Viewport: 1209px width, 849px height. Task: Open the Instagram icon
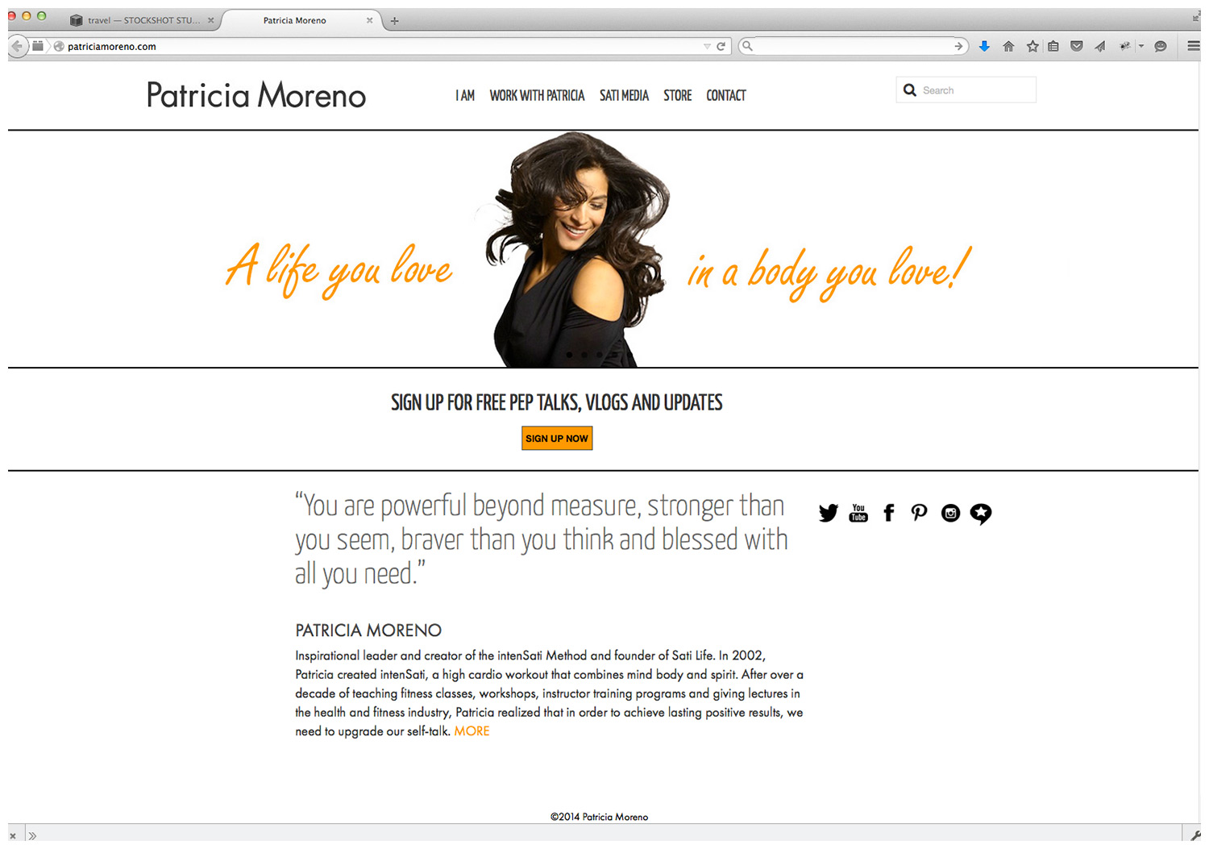(x=950, y=513)
